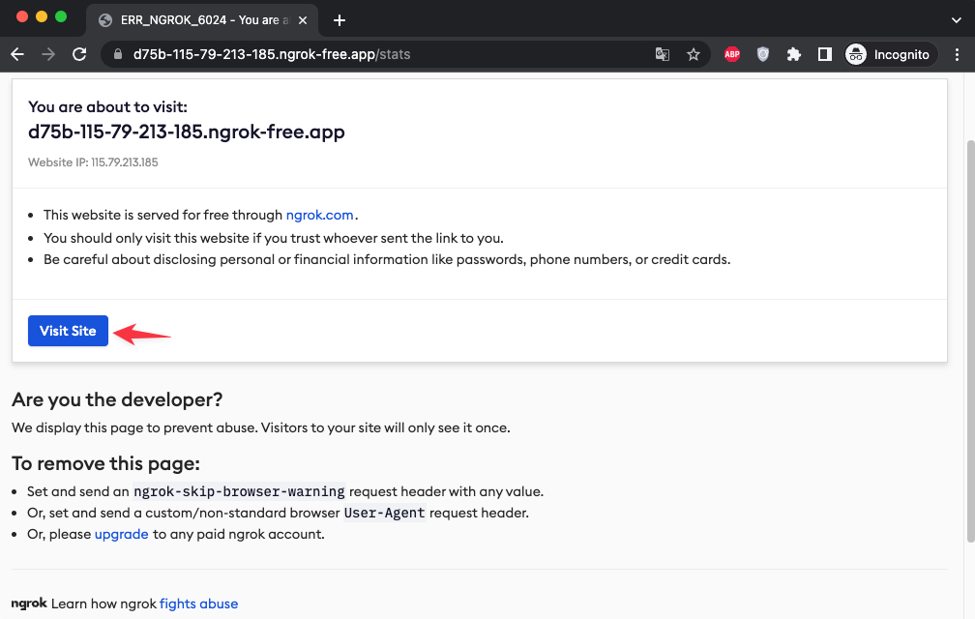975x619 pixels.
Task: Follow the upgrade link
Action: 121,535
